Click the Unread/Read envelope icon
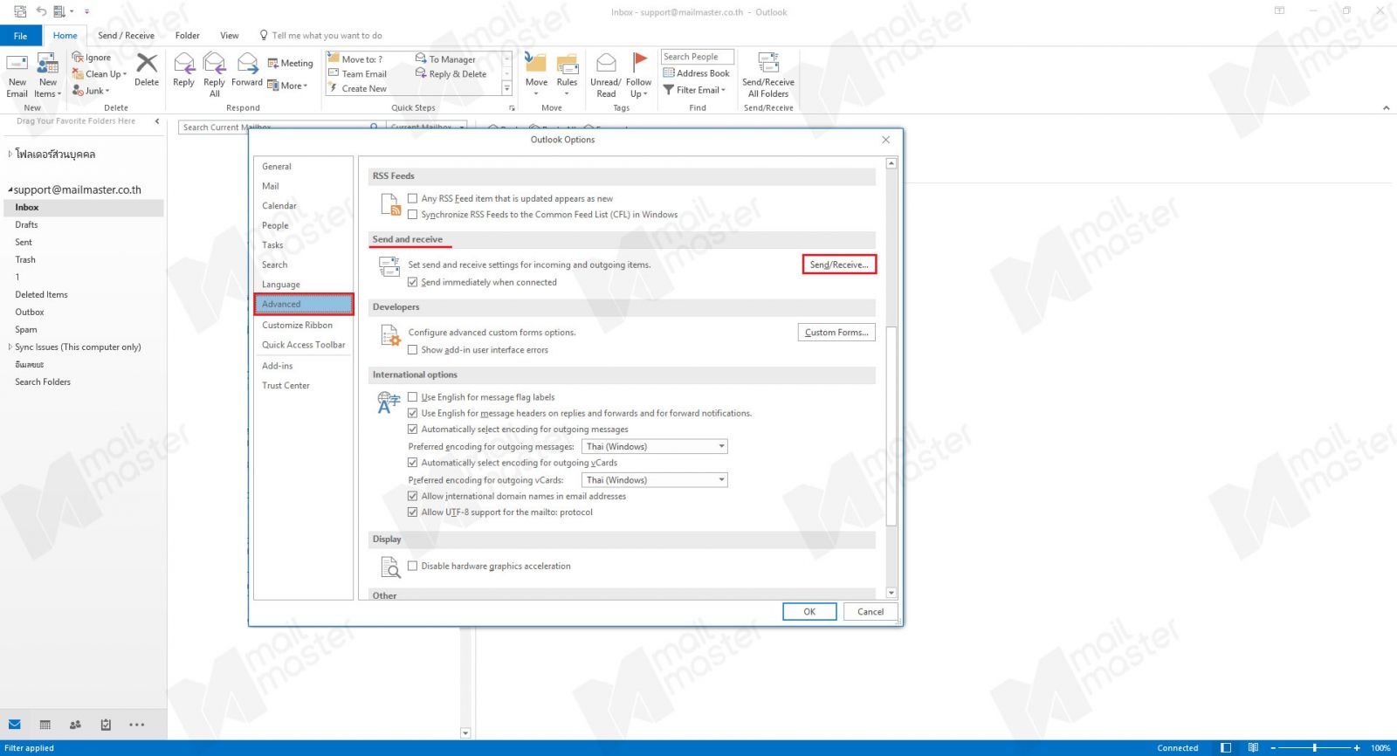The width and height of the screenshot is (1397, 756). [x=606, y=63]
